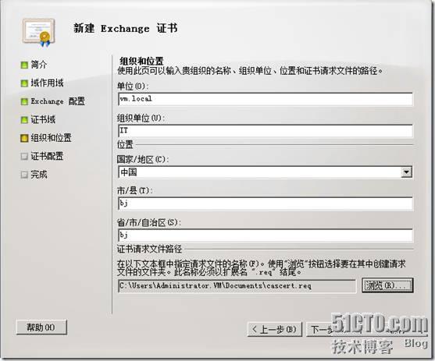This screenshot has width=435, height=361.
Task: Click the 国家/地区 combo box showing 中国
Action: click(266, 172)
